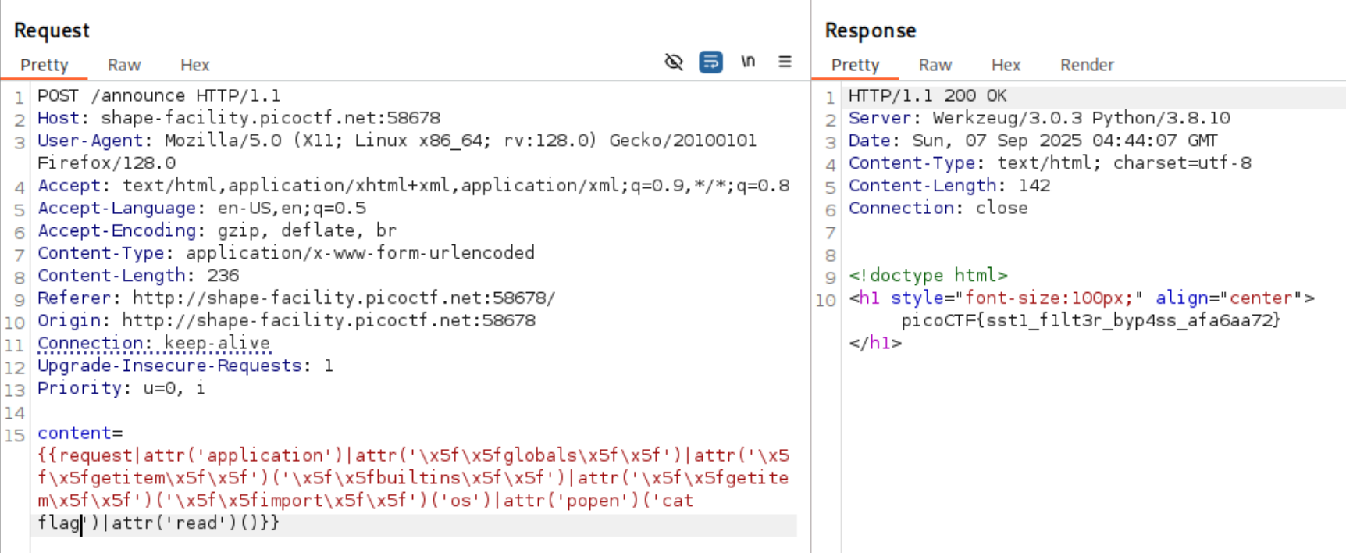The image size is (1346, 553).
Task: Click the Accept-Language header line
Action: [202, 208]
